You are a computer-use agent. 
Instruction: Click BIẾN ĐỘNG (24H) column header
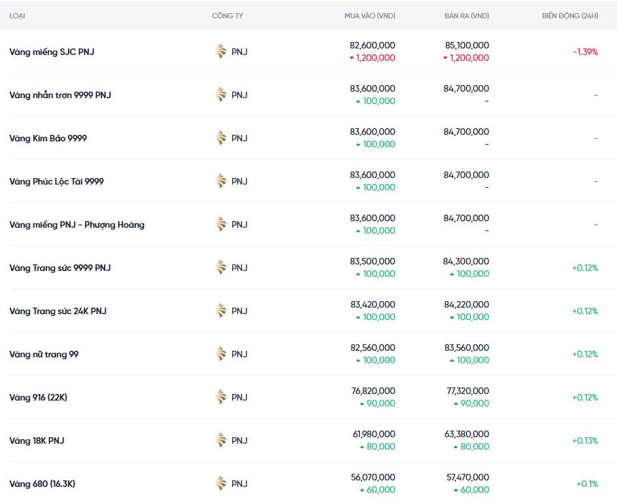569,16
